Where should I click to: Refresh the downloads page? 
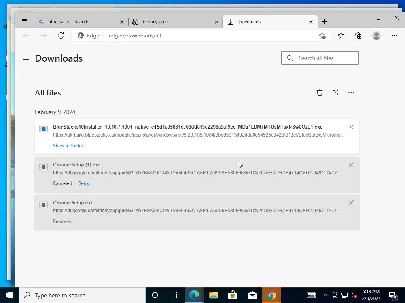(x=61, y=36)
